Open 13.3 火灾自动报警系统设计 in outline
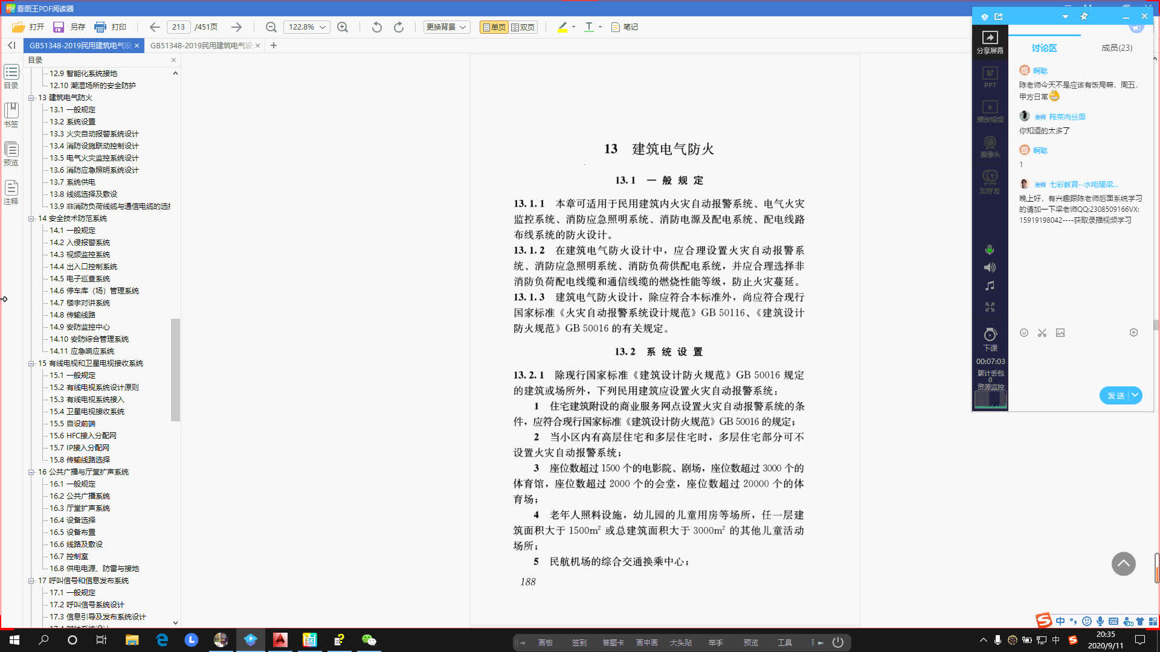 [x=94, y=134]
